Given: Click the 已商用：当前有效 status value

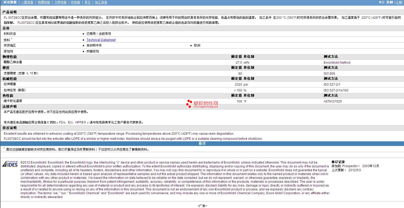Looking at the screenshot, I should 99,34.
